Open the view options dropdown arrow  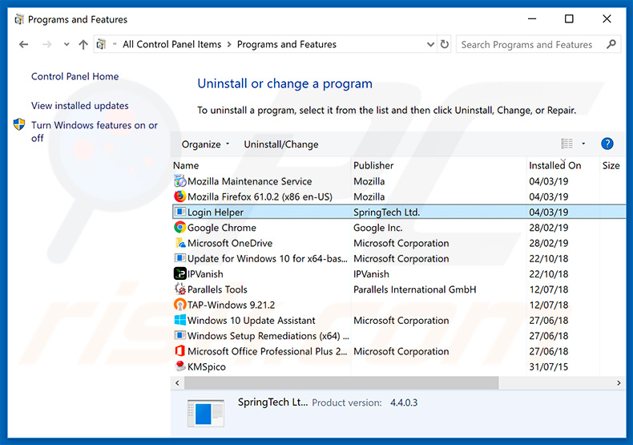point(583,144)
